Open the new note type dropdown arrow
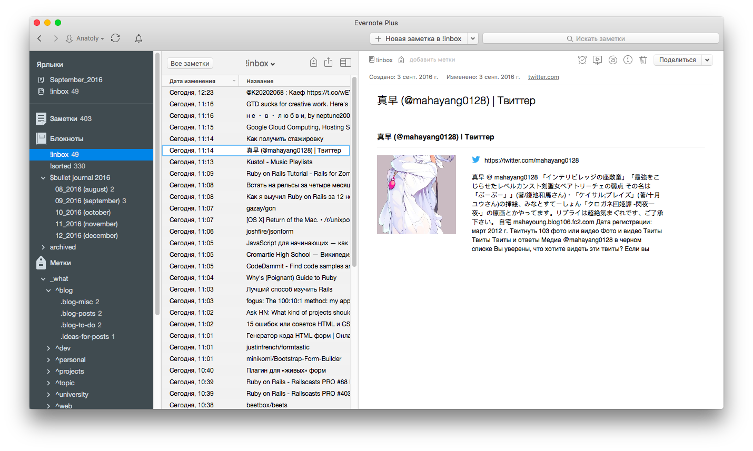The width and height of the screenshot is (753, 451). click(x=473, y=38)
